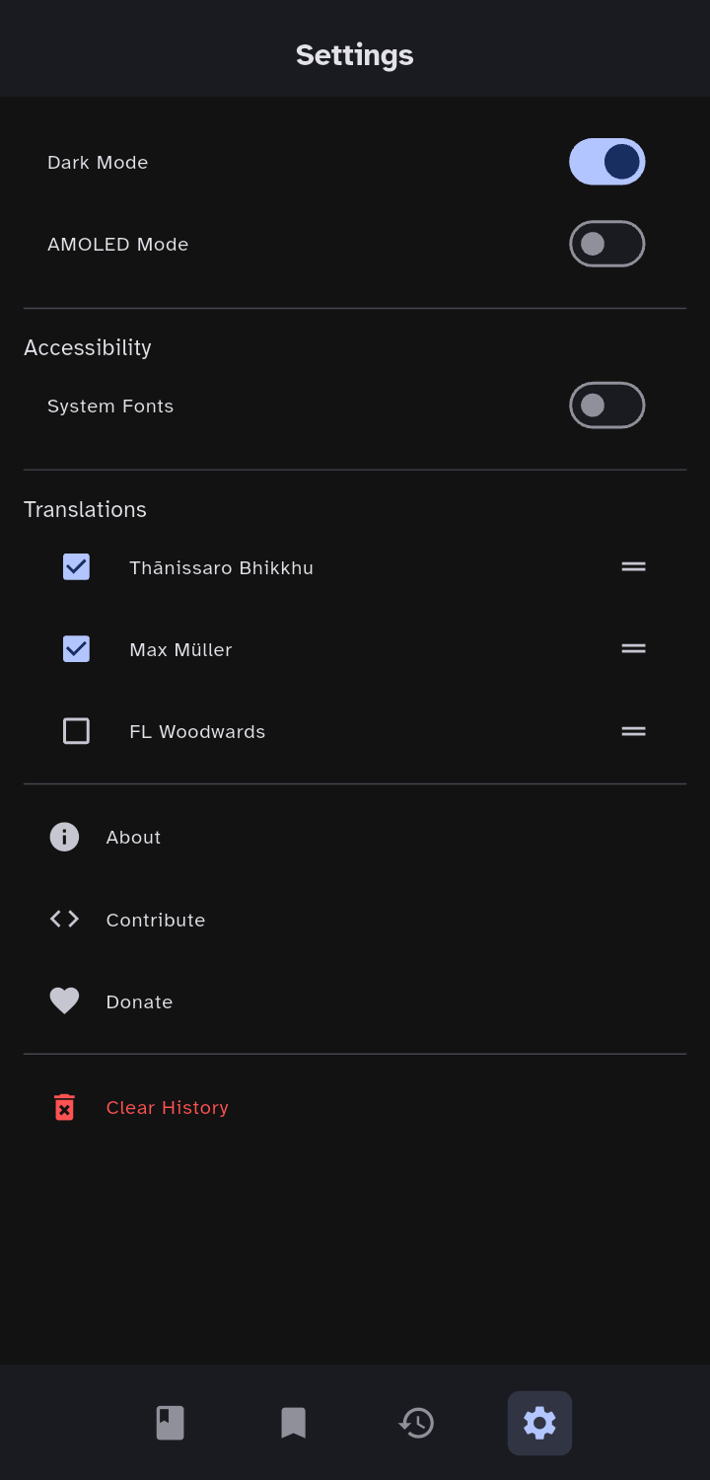Tap the Clear History label
Image resolution: width=710 pixels, height=1480 pixels.
click(167, 1107)
